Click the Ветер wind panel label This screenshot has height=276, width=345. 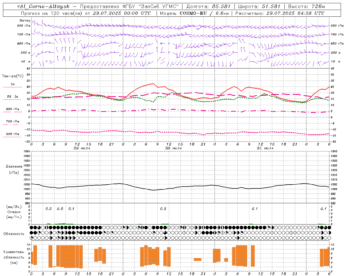tap(25, 20)
